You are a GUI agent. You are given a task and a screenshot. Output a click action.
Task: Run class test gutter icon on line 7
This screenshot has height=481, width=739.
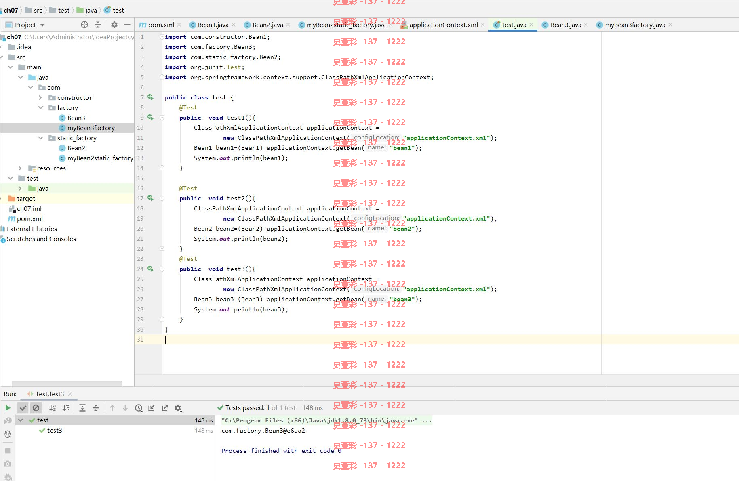[x=150, y=97]
